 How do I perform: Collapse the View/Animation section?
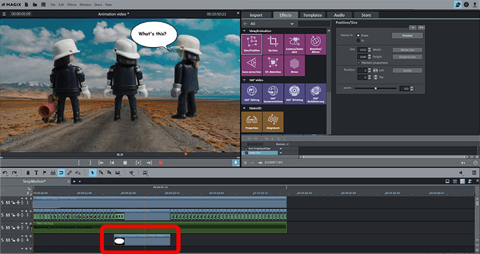[244, 31]
